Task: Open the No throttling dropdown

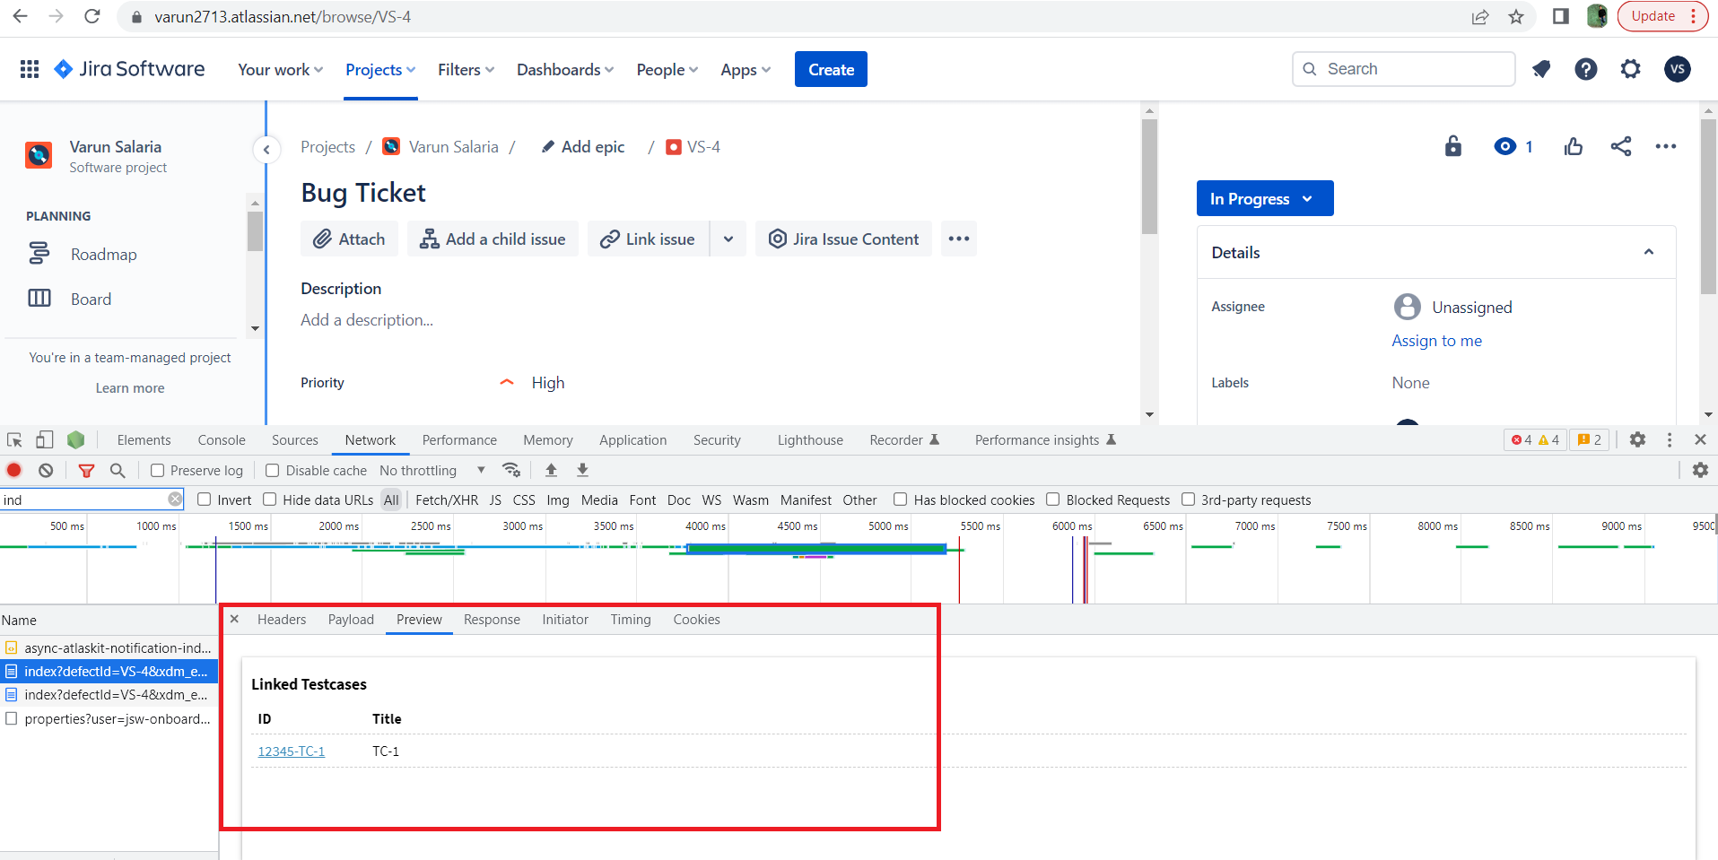Action: (432, 470)
